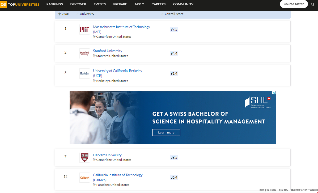
Task: Open the Discover menu
Action: point(78,4)
